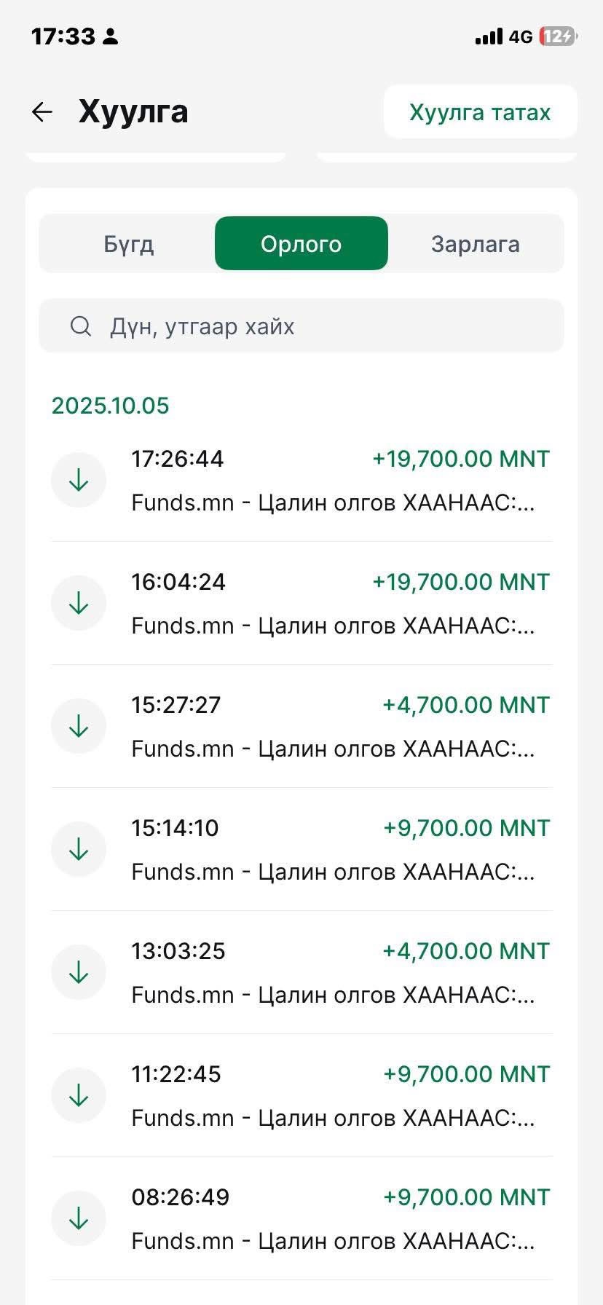
Task: Tap the income arrow icon for 13:03:25
Action: click(79, 972)
